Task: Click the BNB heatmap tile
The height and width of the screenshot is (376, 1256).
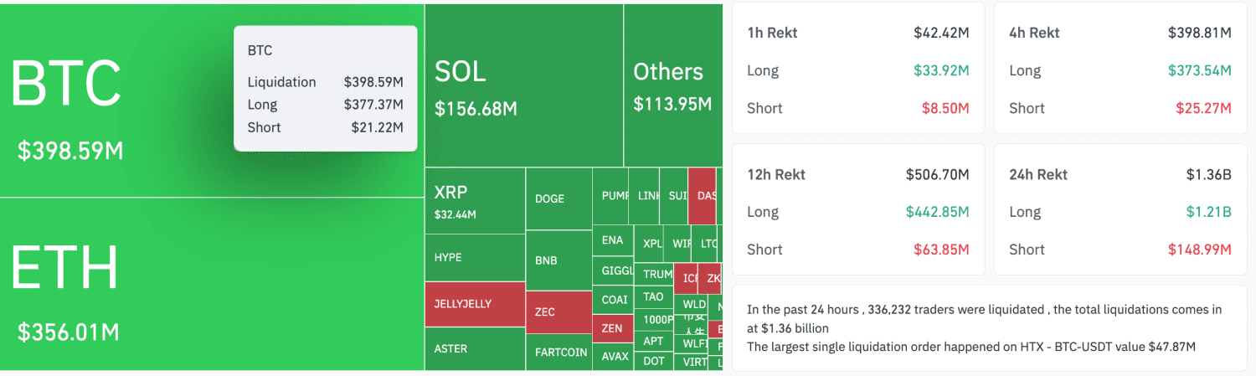Action: 558,260
